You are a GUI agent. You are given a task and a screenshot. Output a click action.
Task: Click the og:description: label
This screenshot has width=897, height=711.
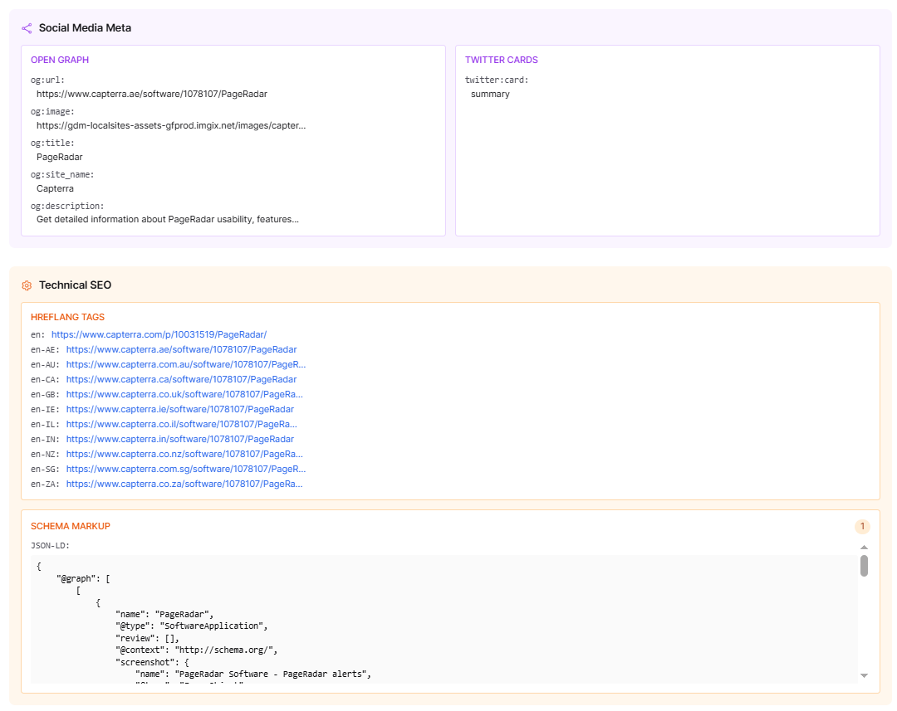click(x=67, y=206)
